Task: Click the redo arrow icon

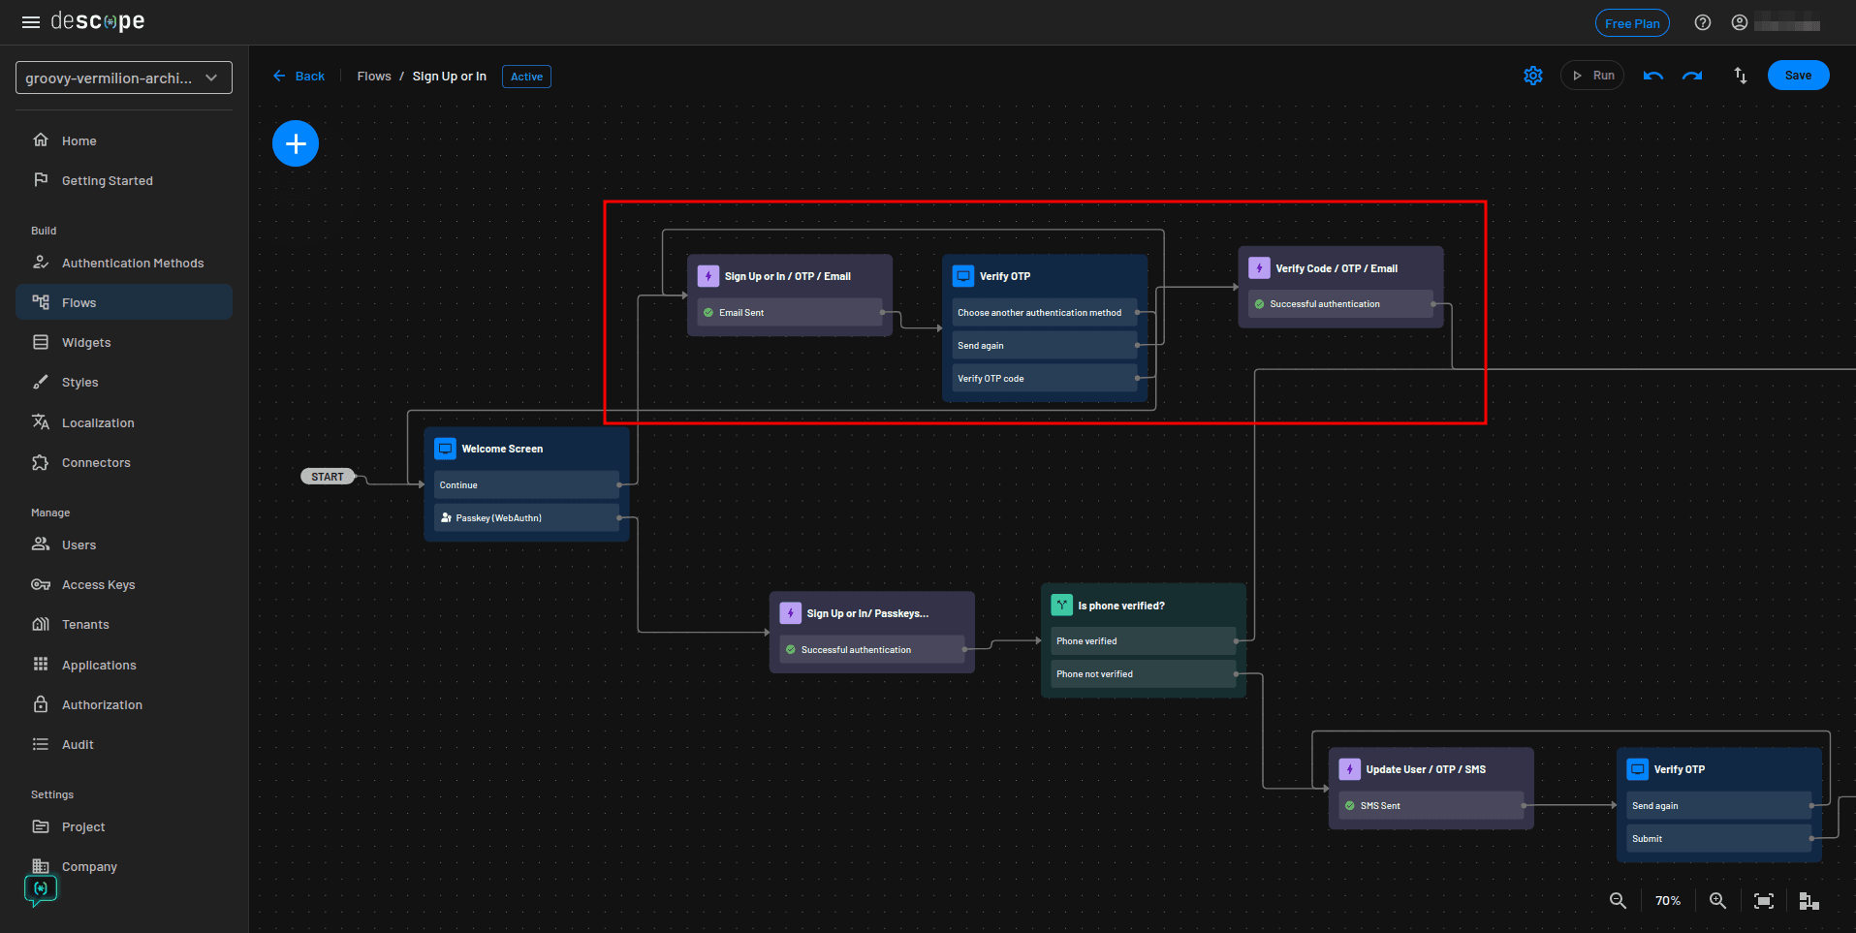Action: pyautogui.click(x=1693, y=75)
